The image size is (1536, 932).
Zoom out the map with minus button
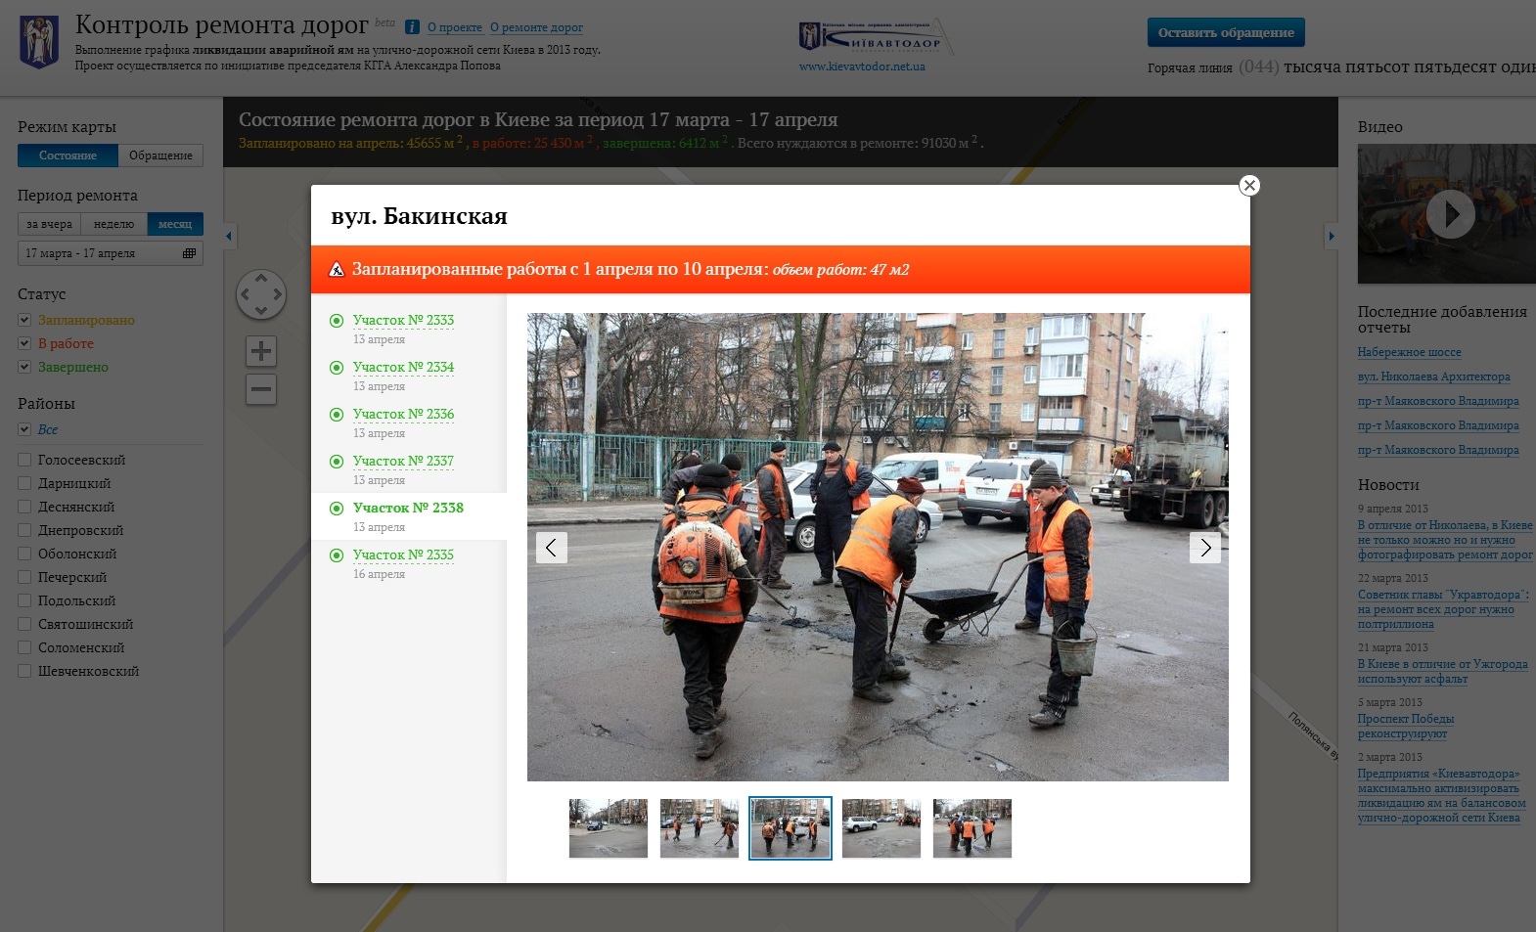(261, 389)
